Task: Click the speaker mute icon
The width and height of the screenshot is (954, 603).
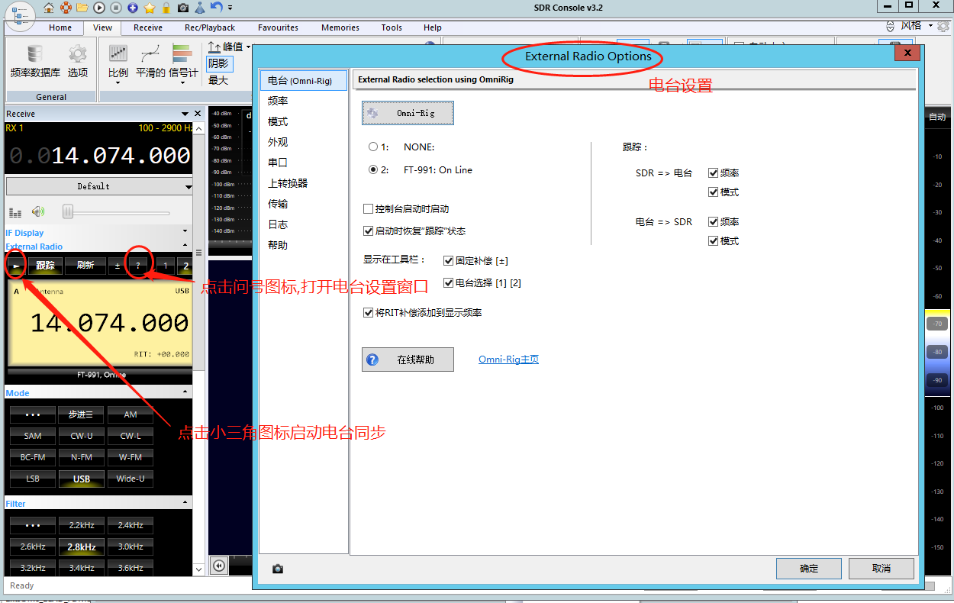Action: point(38,211)
